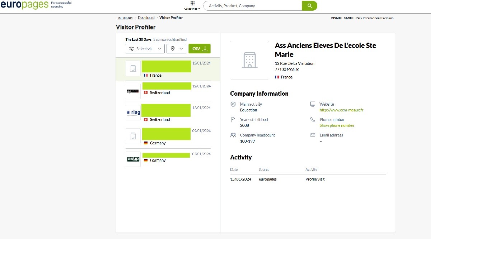Click the Year established flag icon
Viewport: 486px width, 273px height.
click(233, 120)
